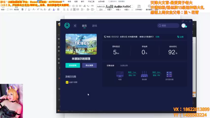Select the 标题 3 style
The image size is (210, 118).
127,8
